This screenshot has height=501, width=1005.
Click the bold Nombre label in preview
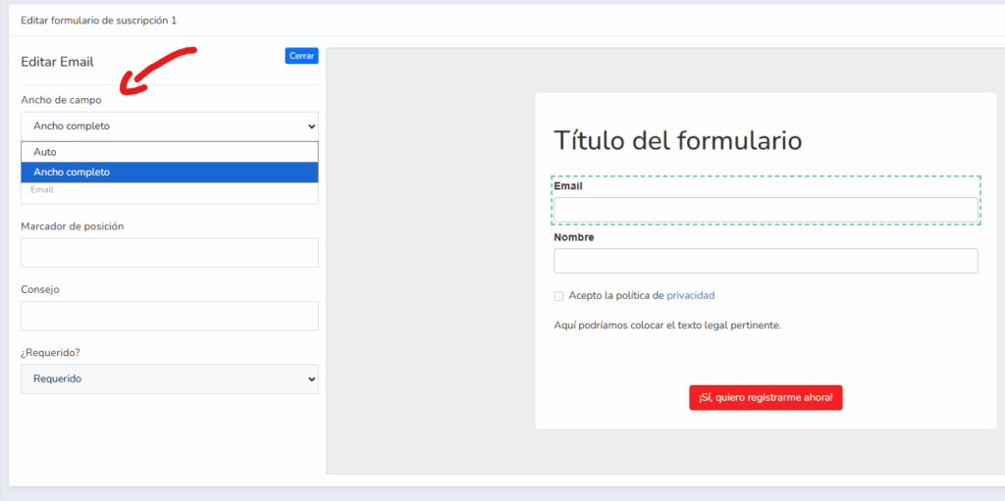click(x=573, y=237)
